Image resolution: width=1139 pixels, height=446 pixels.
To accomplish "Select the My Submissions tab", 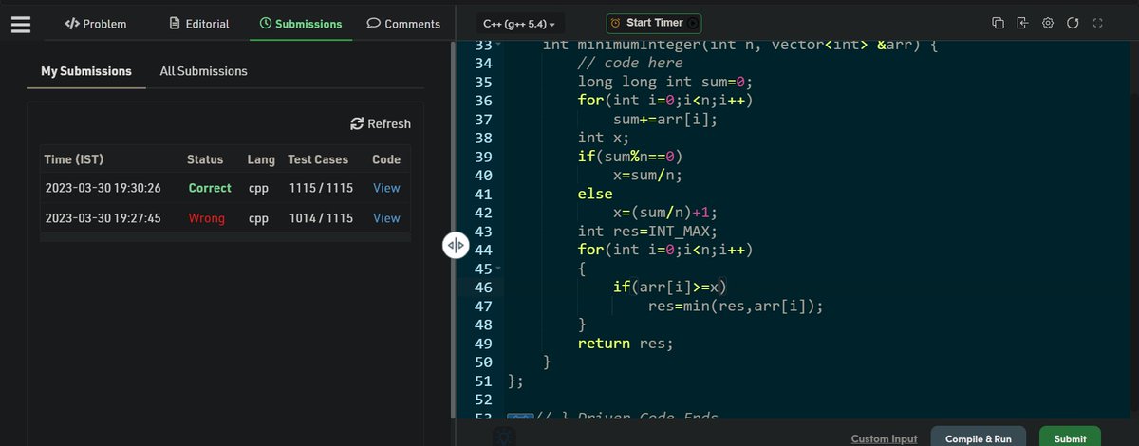I will click(x=86, y=71).
